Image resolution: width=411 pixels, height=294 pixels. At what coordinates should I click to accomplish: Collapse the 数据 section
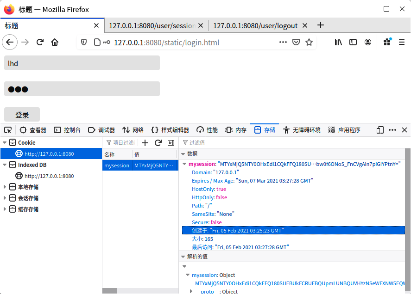pos(183,154)
